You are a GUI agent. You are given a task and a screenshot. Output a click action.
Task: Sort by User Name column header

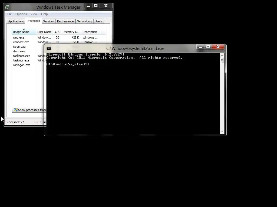click(x=45, y=32)
